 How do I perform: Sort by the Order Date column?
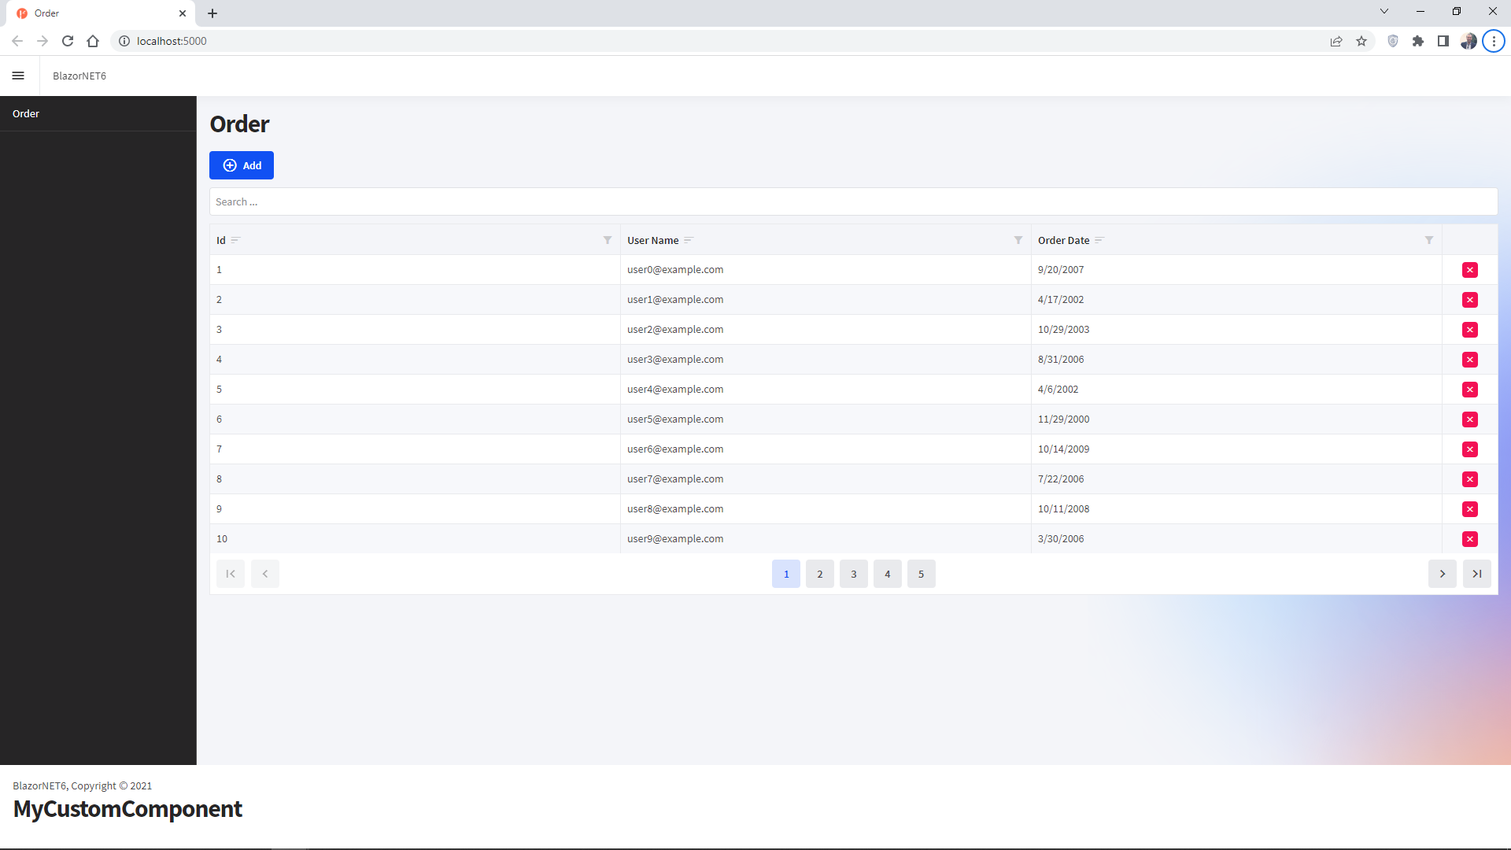click(1099, 240)
